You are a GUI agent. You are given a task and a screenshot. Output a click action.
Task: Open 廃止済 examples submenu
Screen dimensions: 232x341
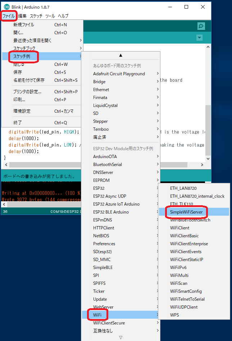121,137
